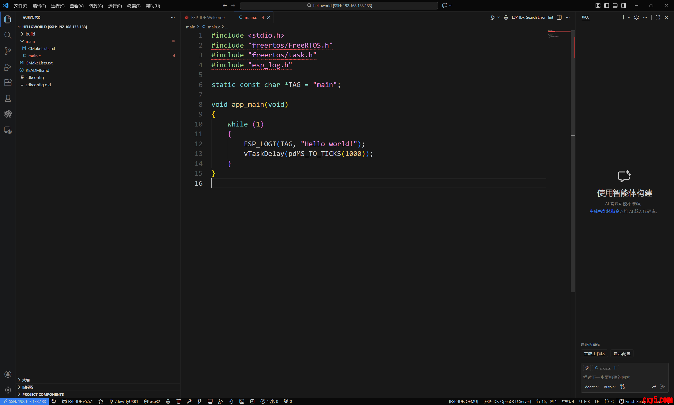Toggle the primary sidebar layout button

(x=607, y=6)
